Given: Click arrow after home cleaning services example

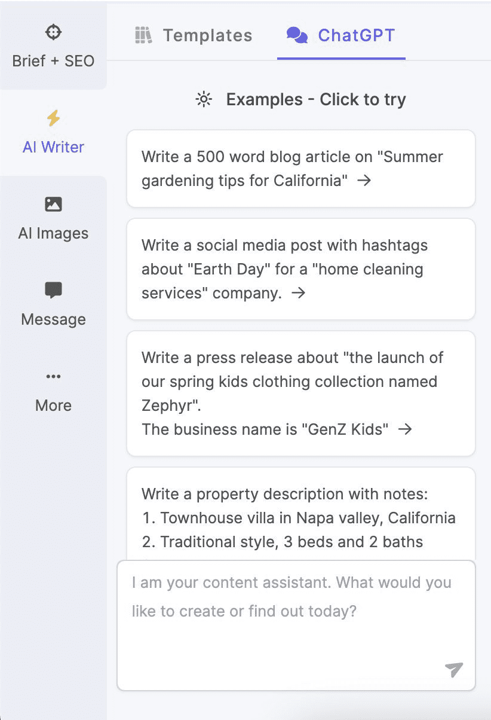Looking at the screenshot, I should [298, 293].
